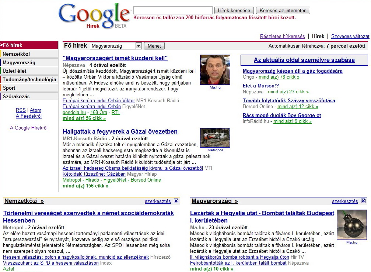This screenshot has height=272, width=371.
Task: Open the Híradó source link
Action: 92,180
